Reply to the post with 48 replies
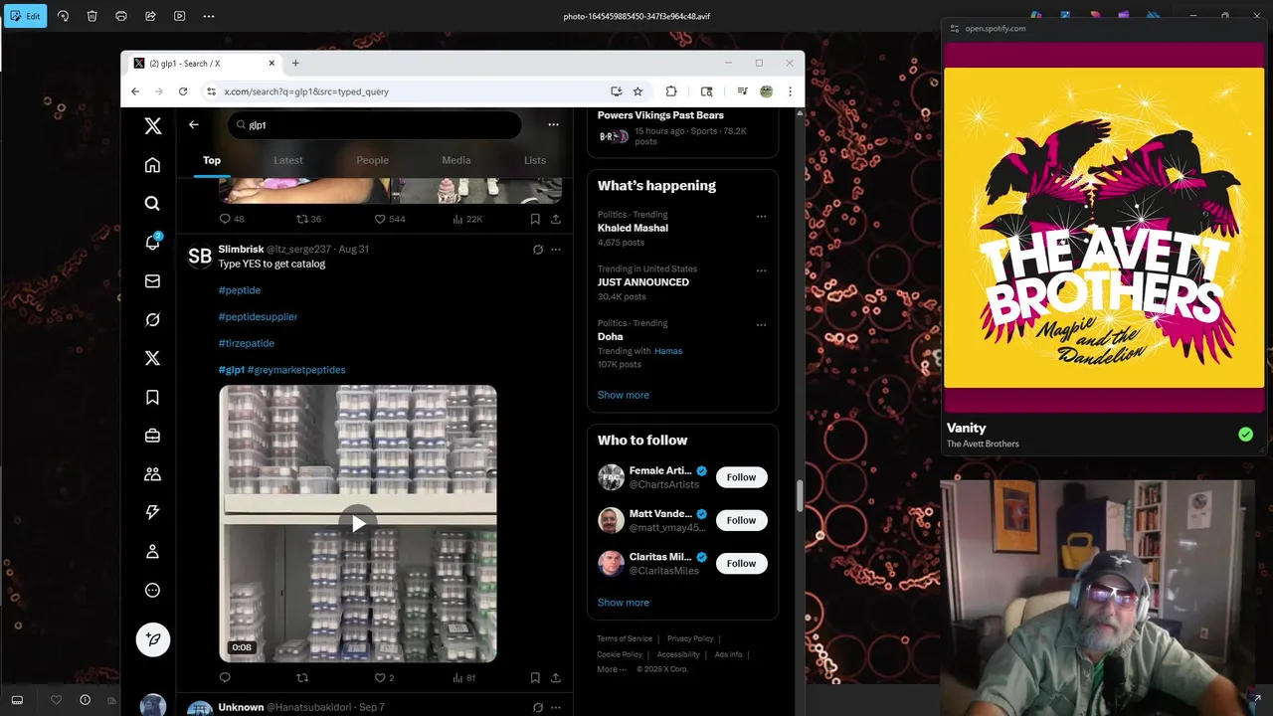1273x716 pixels. tap(231, 219)
